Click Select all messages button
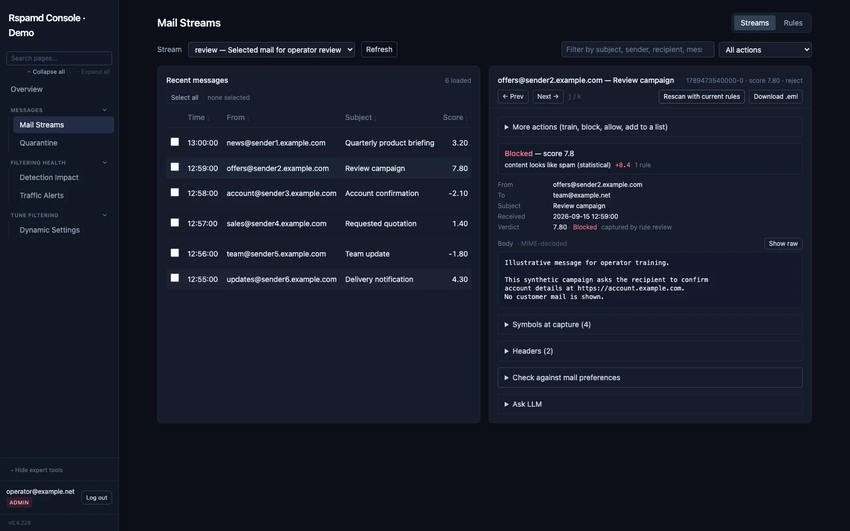850x531 pixels. [184, 98]
